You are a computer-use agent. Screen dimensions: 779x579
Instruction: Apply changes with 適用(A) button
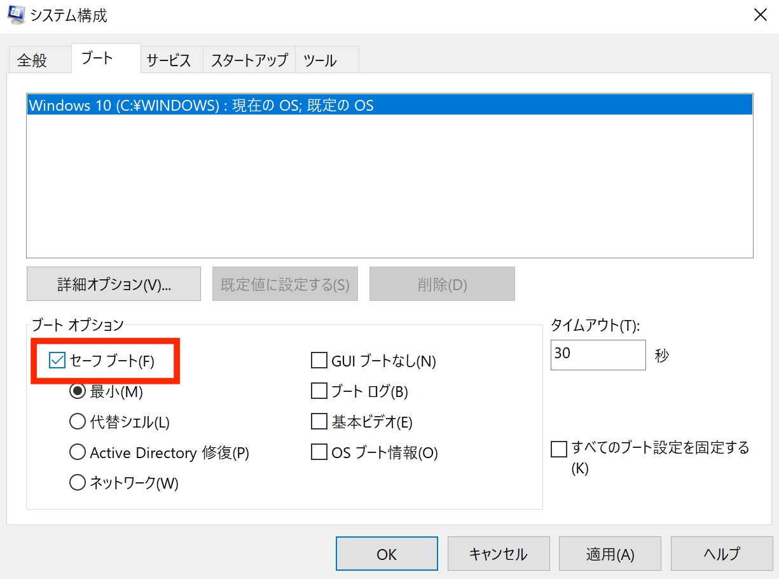pyautogui.click(x=610, y=554)
